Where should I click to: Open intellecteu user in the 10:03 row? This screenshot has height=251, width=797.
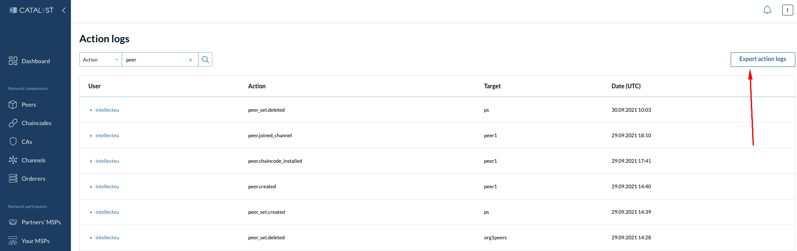pos(107,110)
